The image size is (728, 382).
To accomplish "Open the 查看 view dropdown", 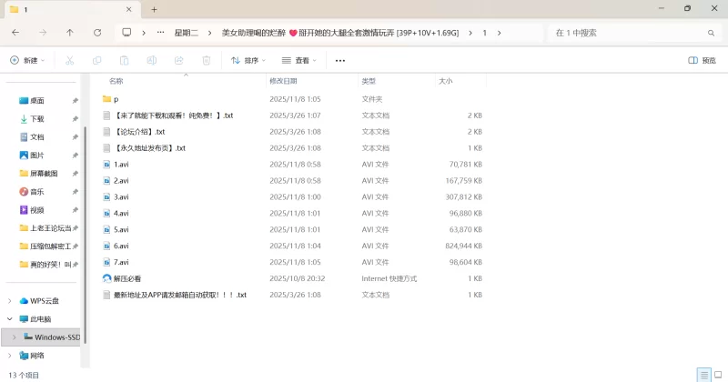I will point(299,61).
